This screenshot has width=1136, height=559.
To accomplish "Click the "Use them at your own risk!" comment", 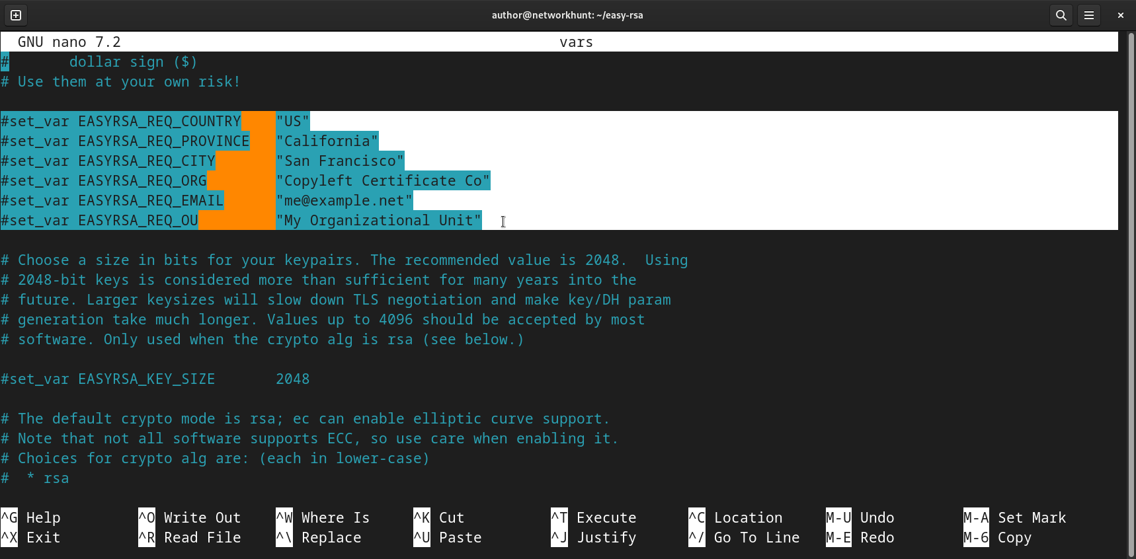I will (120, 82).
